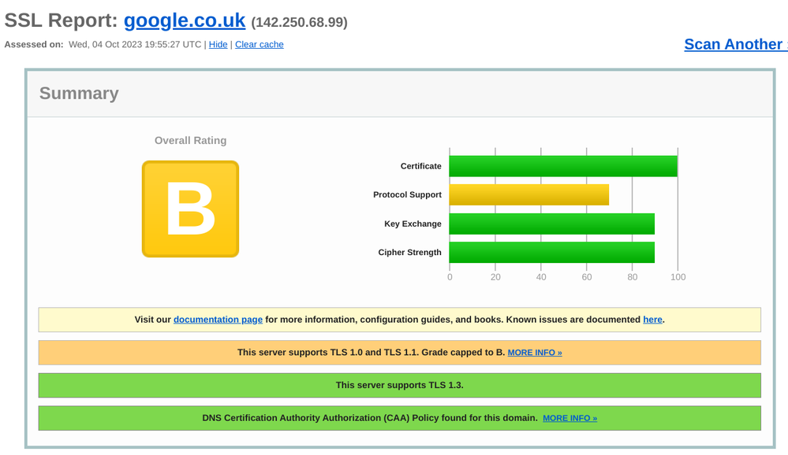The height and width of the screenshot is (455, 788).
Task: Click the green TLS 1.3 support banner
Action: [399, 385]
